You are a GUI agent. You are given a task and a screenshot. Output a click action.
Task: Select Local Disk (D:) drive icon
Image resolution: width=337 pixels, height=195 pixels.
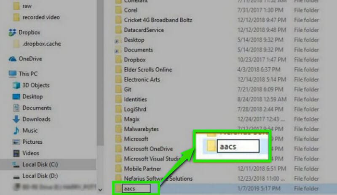16,177
